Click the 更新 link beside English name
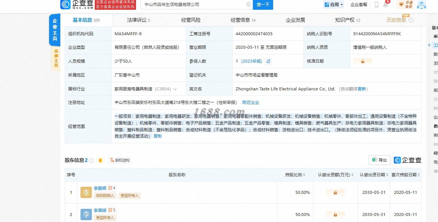Screen dimensions: 438x222 pyautogui.click(x=362, y=89)
